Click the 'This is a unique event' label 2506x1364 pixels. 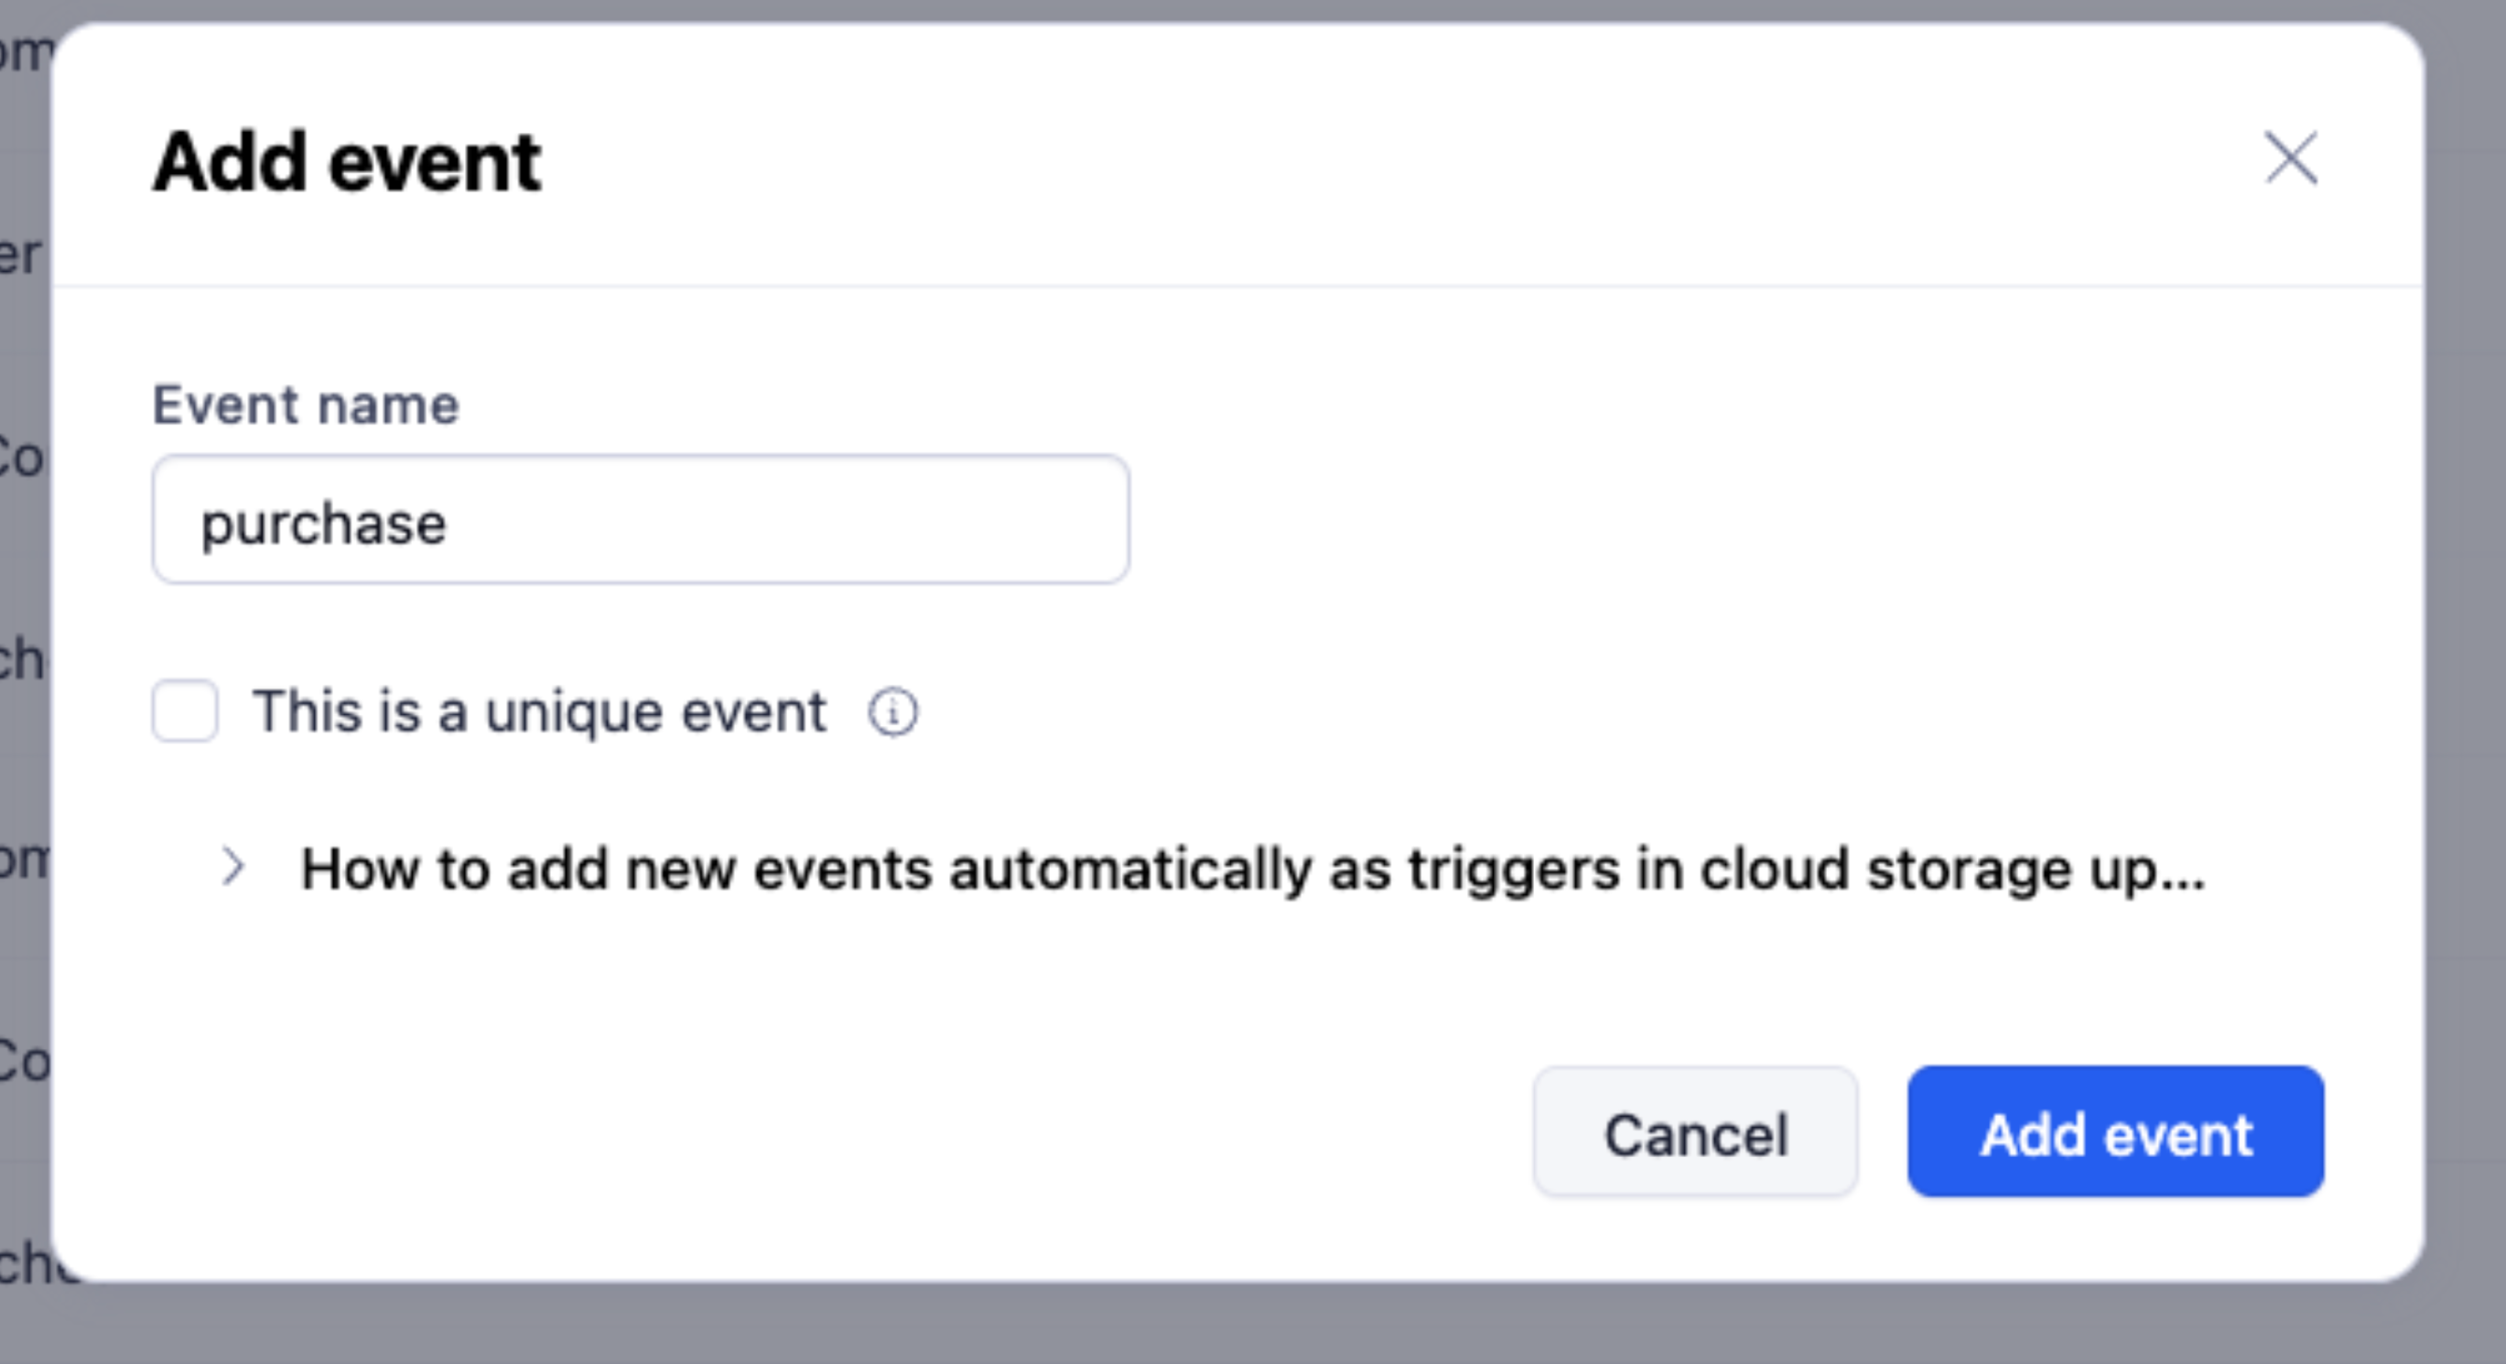coord(539,712)
